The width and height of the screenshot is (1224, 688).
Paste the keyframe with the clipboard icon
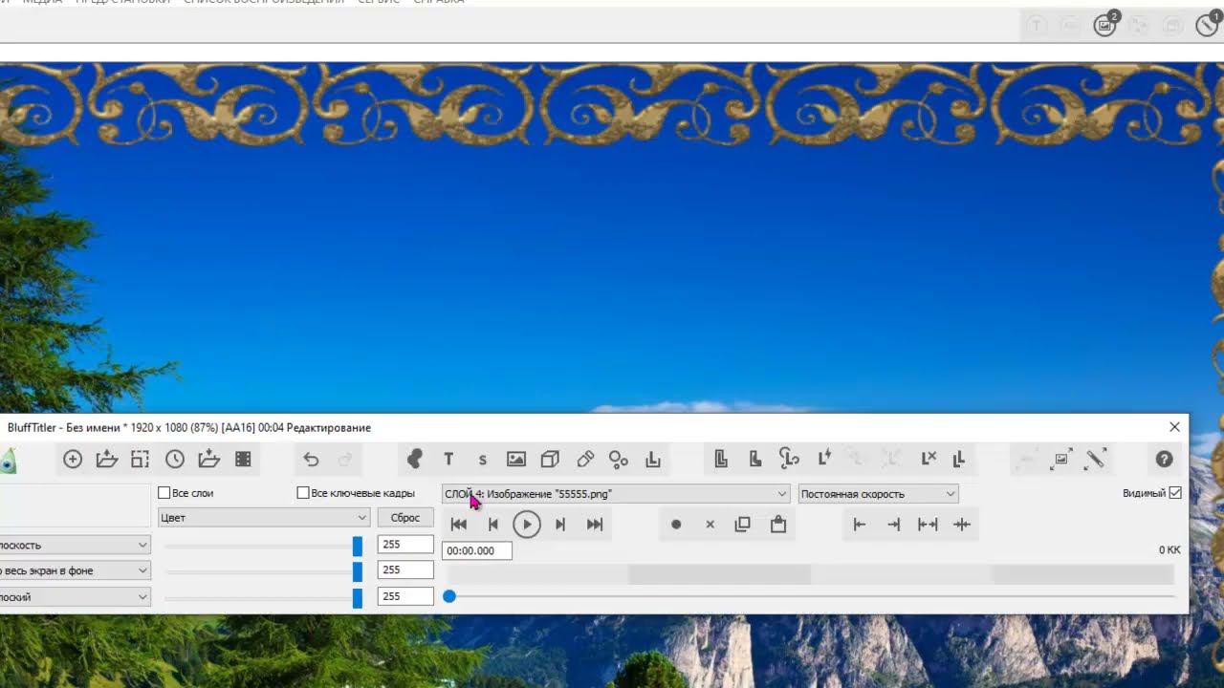(778, 525)
